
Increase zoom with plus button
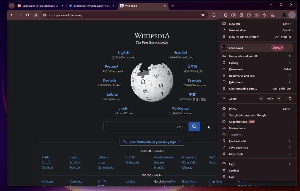279,99
